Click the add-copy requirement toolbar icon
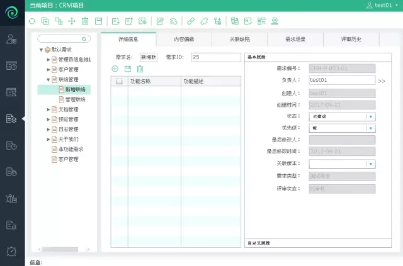Viewport: 403px width, 266px height. [45, 21]
